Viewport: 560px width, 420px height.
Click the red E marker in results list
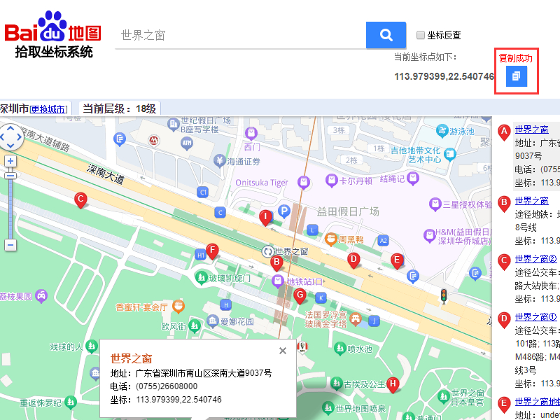504,405
